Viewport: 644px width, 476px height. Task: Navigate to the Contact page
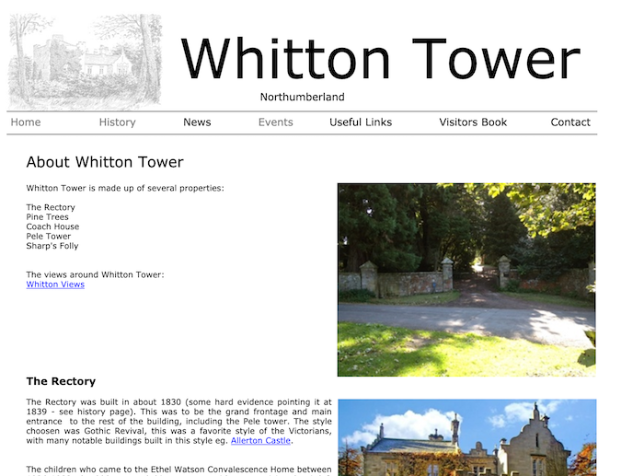pos(570,122)
